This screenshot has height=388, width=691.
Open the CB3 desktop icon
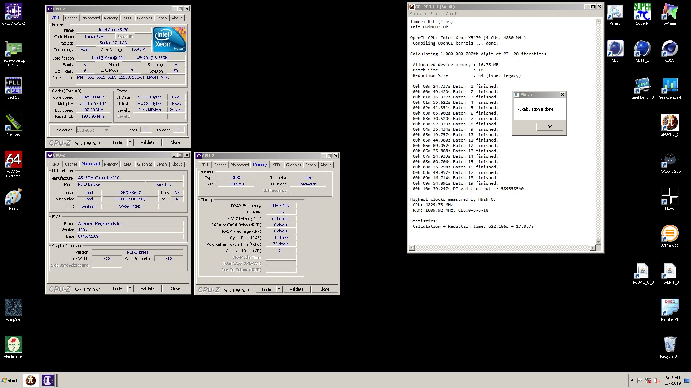615,51
